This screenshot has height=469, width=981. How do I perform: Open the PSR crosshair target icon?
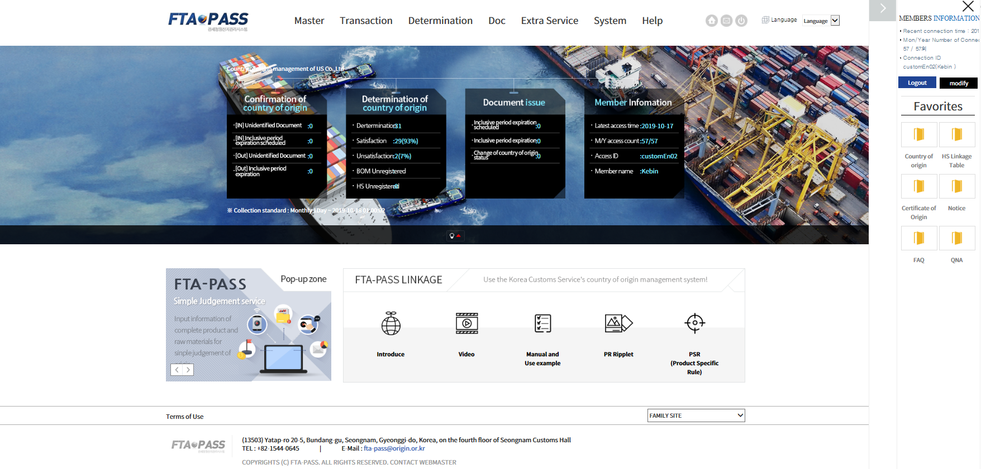[x=695, y=323]
